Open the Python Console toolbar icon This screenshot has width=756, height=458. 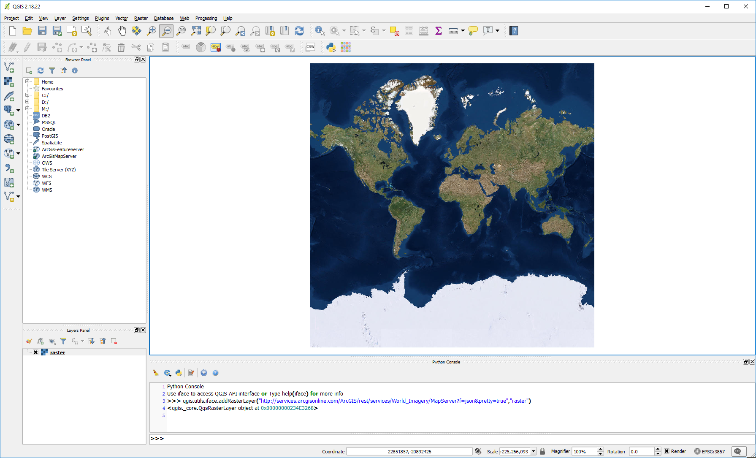[x=331, y=47]
